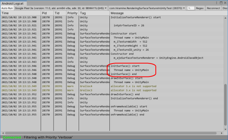Image resolution: width=228 pixels, height=140 pixels.
Task: Open the com.hiramine package filter dropdown
Action: tap(147, 8)
